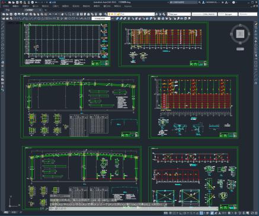Open the Express menu

coord(128,6)
